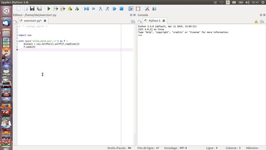
Task: Run the script with green play button
Action: [x=49, y=9]
